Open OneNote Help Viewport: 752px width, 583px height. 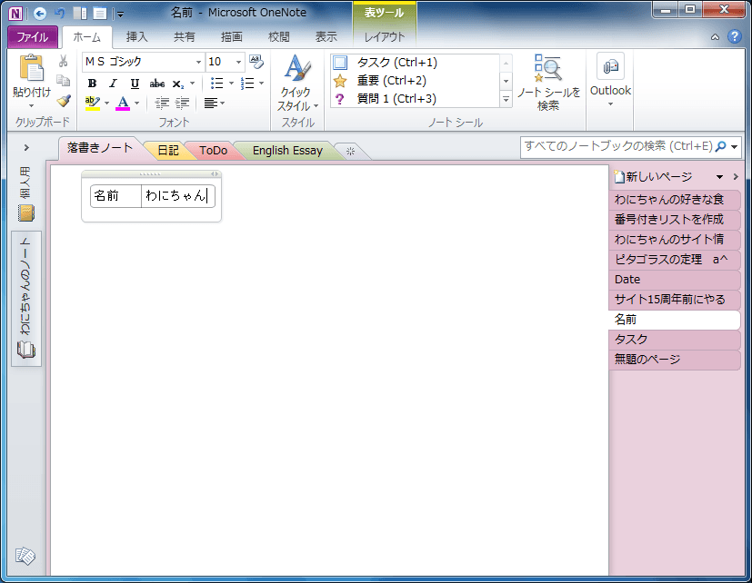click(734, 36)
